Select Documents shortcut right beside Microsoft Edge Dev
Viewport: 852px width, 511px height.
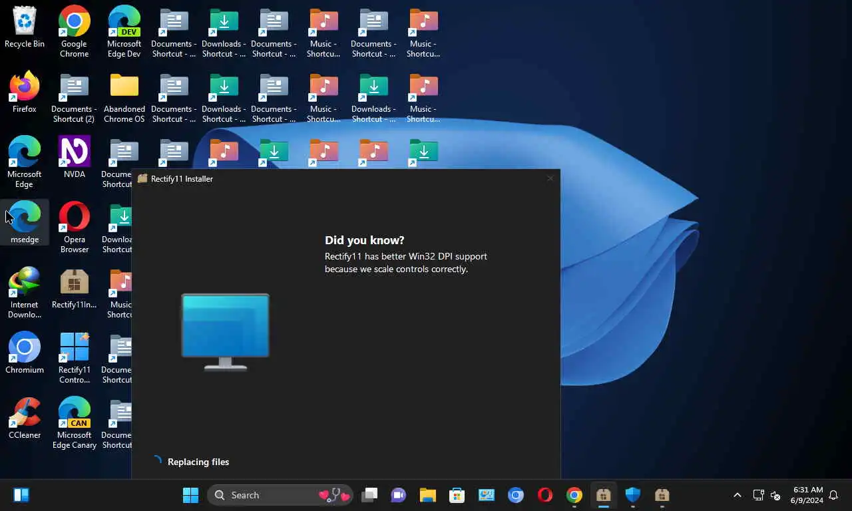click(x=174, y=31)
